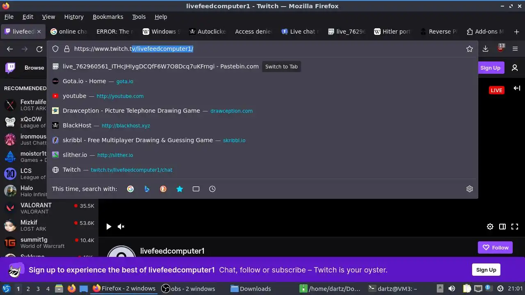525x295 pixels.
Task: Switch to the Add-ons Manager tab
Action: [485, 32]
